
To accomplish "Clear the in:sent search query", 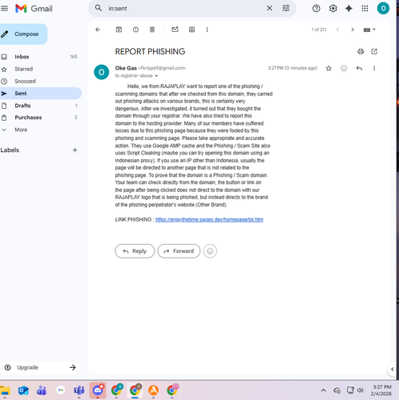I will point(269,8).
